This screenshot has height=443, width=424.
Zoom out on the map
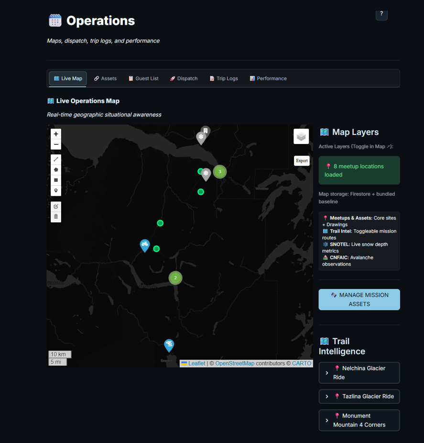click(x=56, y=144)
